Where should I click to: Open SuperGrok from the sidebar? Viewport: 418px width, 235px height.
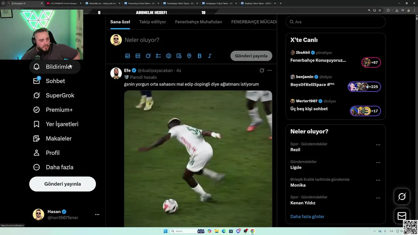point(54,95)
